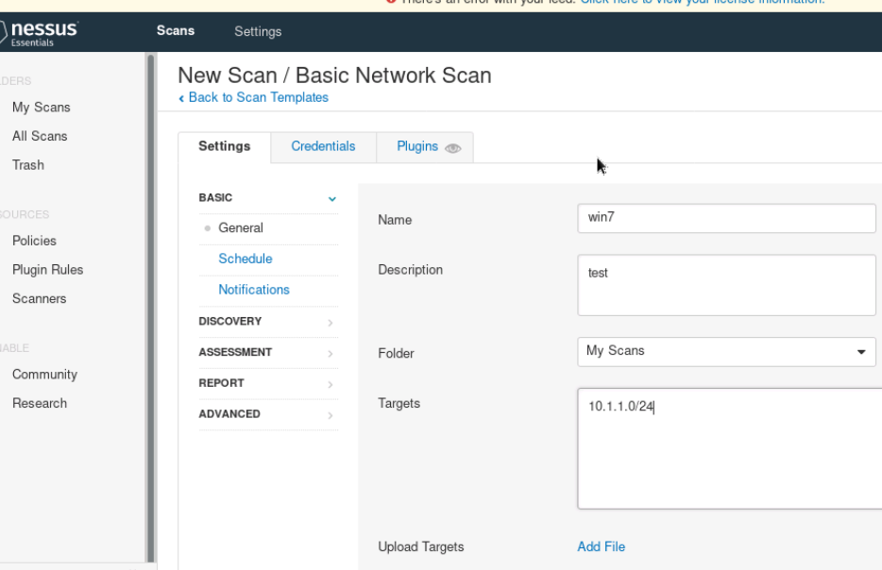This screenshot has width=882, height=570.
Task: Click the Add File link
Action: click(x=601, y=546)
